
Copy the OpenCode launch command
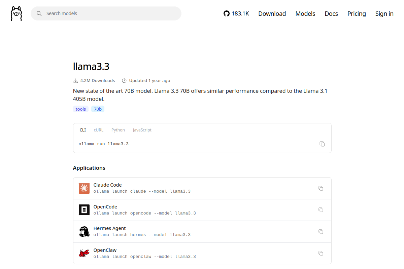[321, 210]
